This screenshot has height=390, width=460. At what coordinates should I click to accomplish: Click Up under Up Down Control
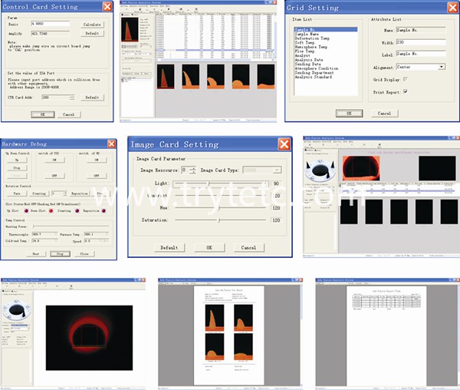pyautogui.click(x=17, y=160)
